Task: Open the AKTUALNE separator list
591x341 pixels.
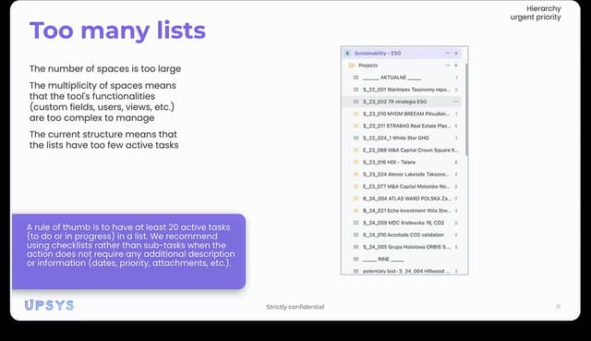Action: [392, 78]
